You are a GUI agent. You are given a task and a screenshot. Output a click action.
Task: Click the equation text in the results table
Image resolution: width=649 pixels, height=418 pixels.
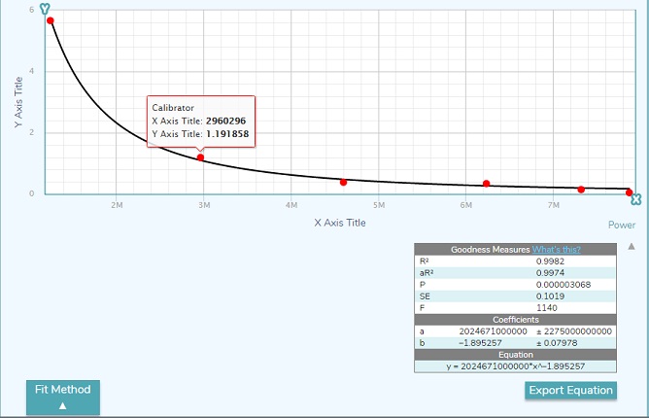[516, 366]
